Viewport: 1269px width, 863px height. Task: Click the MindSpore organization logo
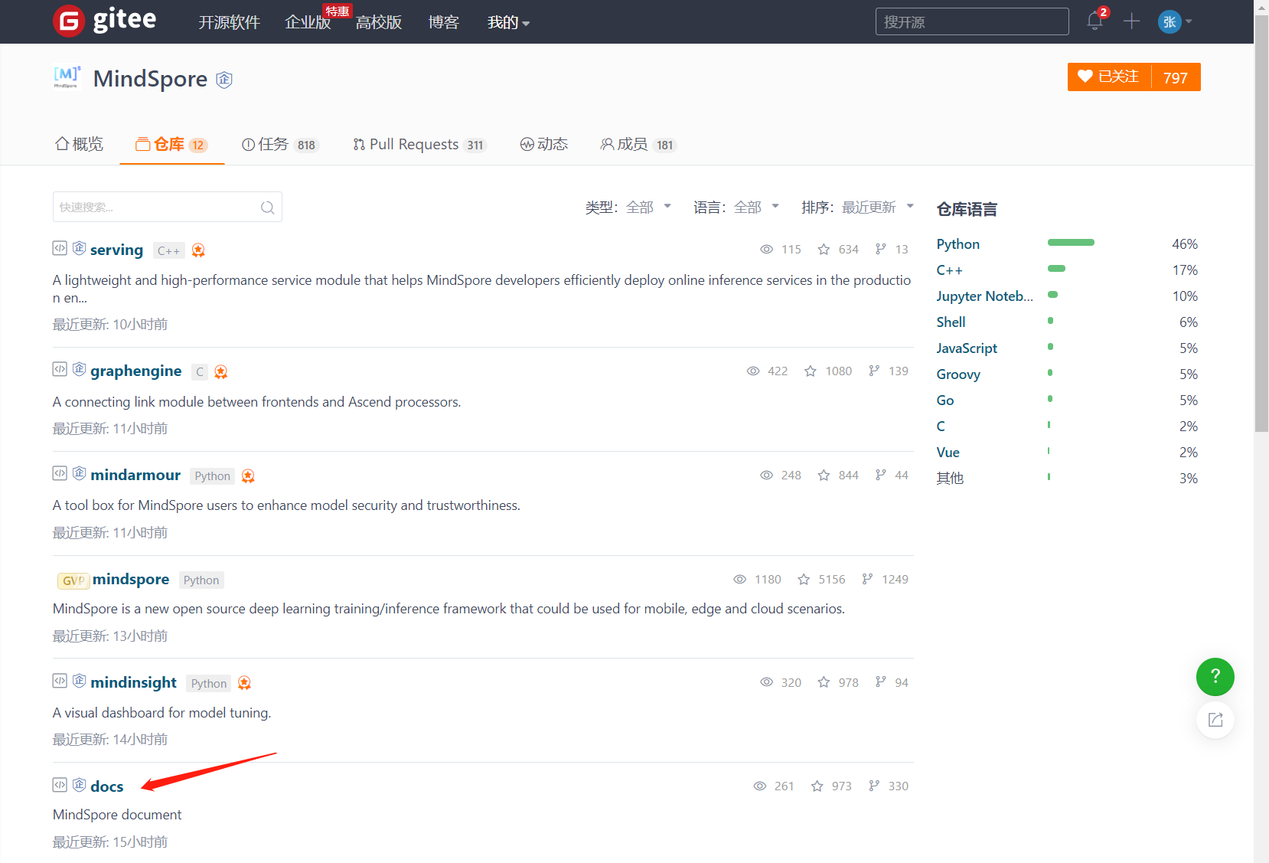(x=67, y=77)
